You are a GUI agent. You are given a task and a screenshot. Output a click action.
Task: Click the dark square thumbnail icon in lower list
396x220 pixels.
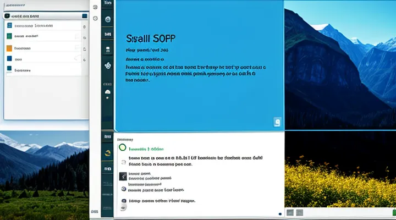(x=123, y=176)
